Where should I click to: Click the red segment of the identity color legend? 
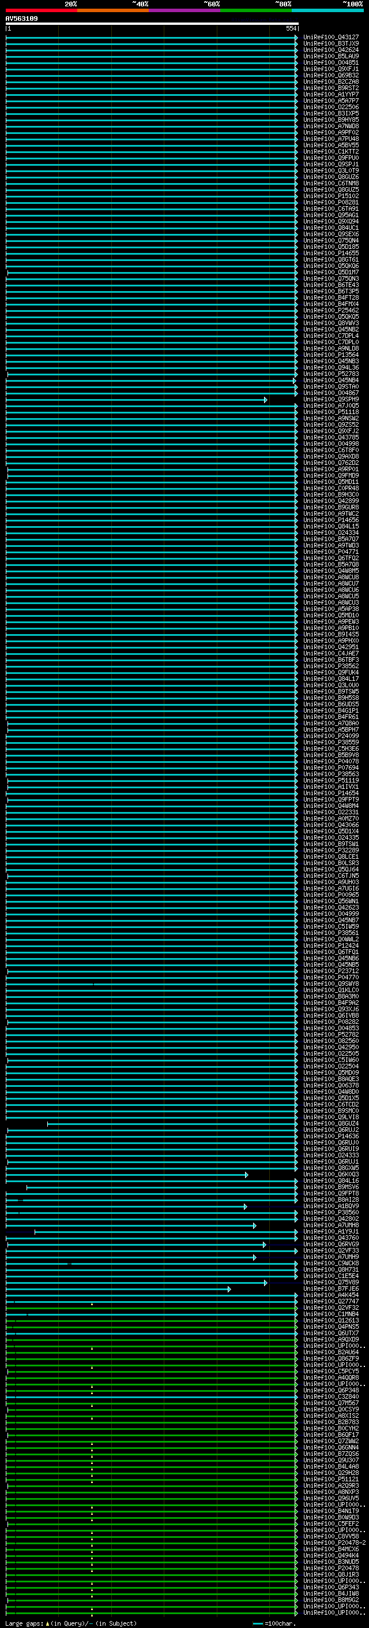[x=41, y=10]
